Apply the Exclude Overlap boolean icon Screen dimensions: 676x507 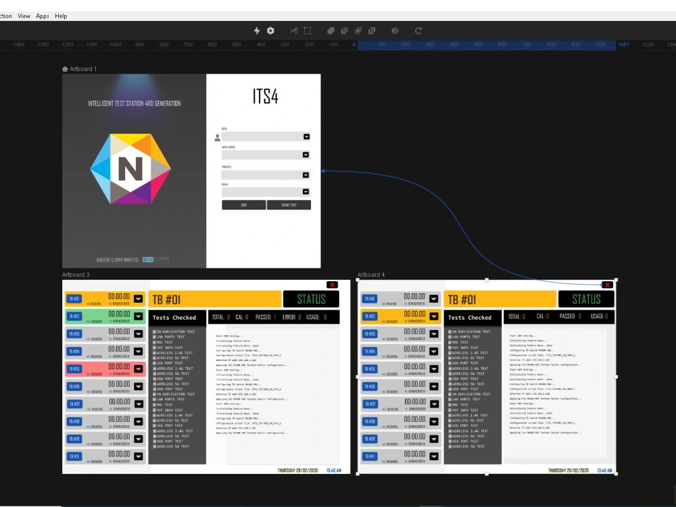tap(372, 30)
